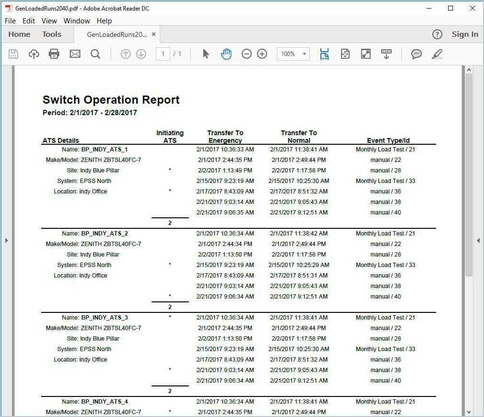484x417 pixels.
Task: Click the Name: BP_INDY_ATS_4 text
Action: [95, 402]
